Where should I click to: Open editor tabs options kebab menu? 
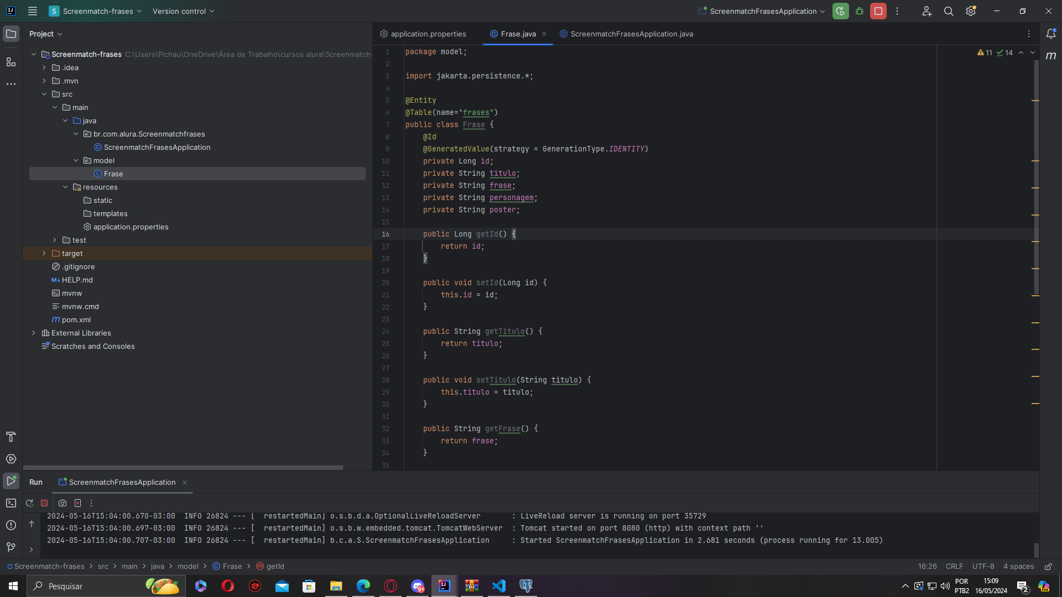1029,34
